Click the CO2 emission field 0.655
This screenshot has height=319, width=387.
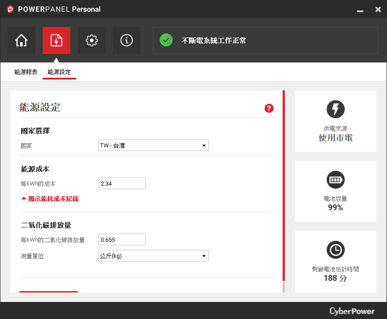coord(122,239)
